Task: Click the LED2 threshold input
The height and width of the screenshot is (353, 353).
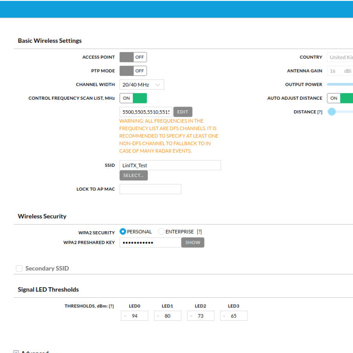Action: click(201, 316)
